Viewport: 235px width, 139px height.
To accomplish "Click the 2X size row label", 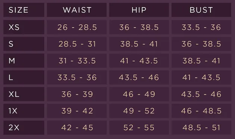I will coord(24,127).
